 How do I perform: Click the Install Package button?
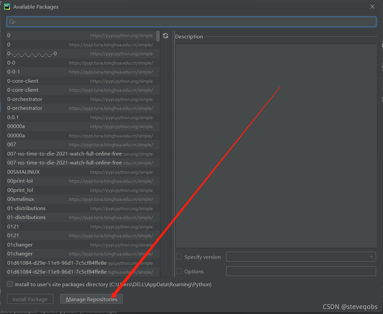(30, 299)
